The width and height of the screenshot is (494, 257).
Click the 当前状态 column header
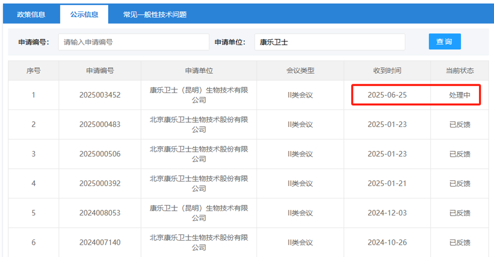tap(459, 71)
